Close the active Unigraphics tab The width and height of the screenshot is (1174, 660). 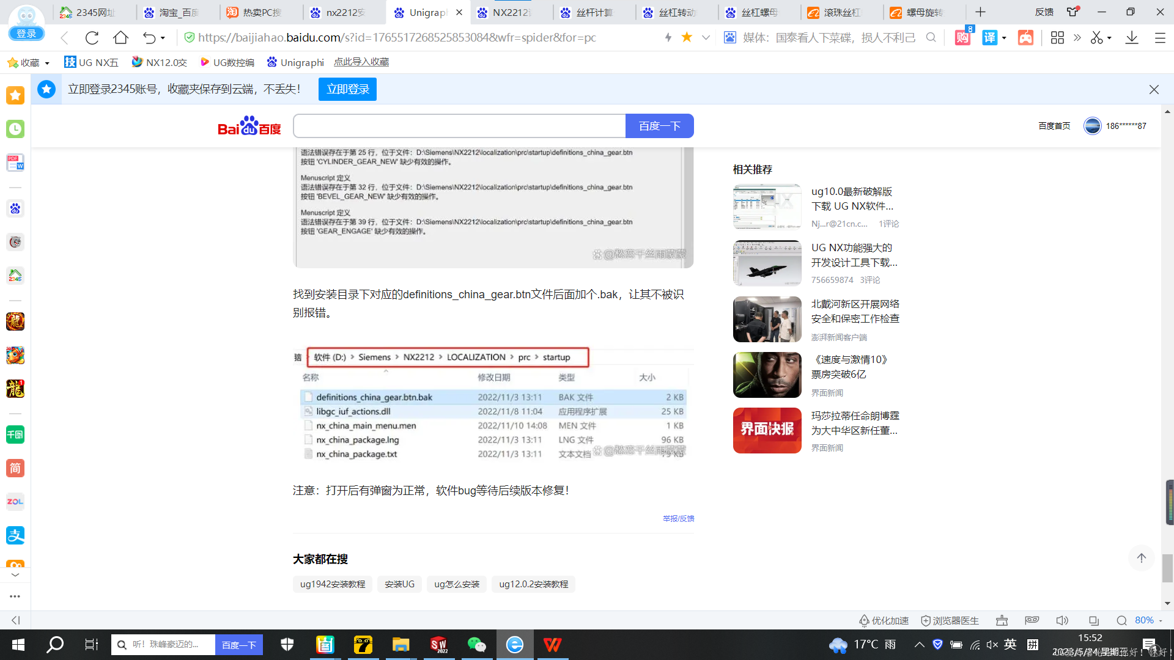coord(459,12)
